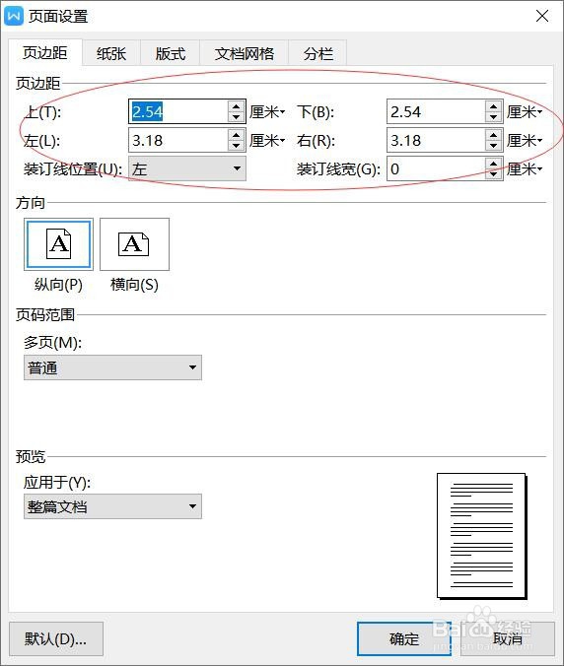Click the 默认(D)... button
Screen dimensions: 564x666
coord(55,638)
